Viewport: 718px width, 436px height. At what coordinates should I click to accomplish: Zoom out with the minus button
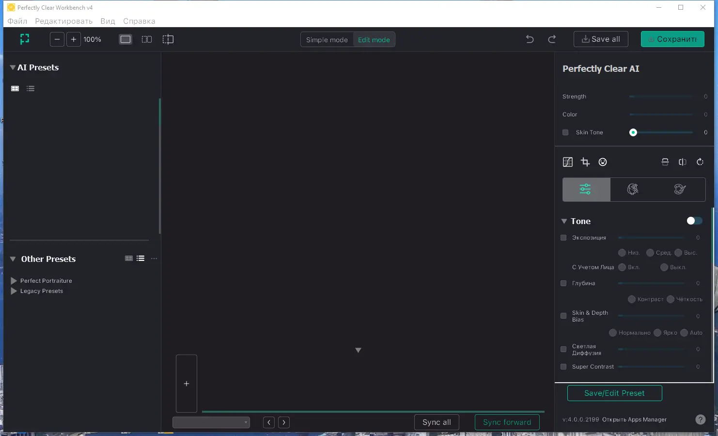click(x=57, y=39)
